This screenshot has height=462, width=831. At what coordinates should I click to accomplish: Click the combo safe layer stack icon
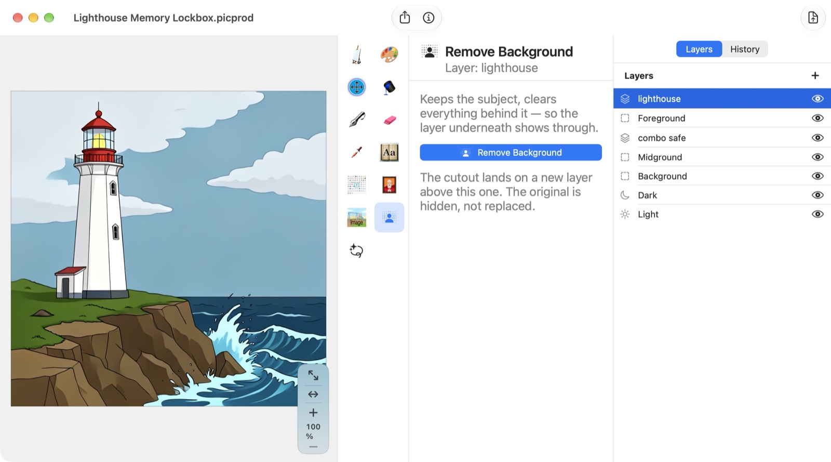(625, 138)
